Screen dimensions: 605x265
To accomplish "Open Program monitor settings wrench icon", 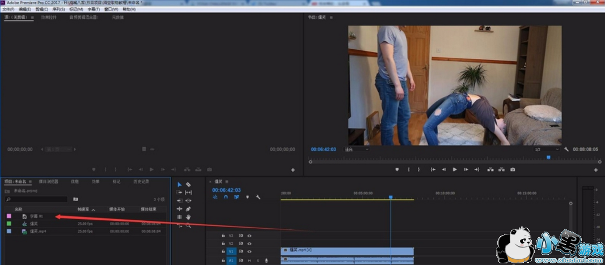I will [566, 149].
